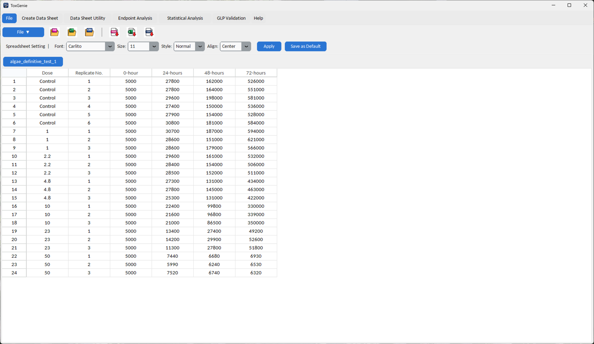Open the Data Sheet Utility menu
This screenshot has width=594, height=344.
(x=88, y=18)
